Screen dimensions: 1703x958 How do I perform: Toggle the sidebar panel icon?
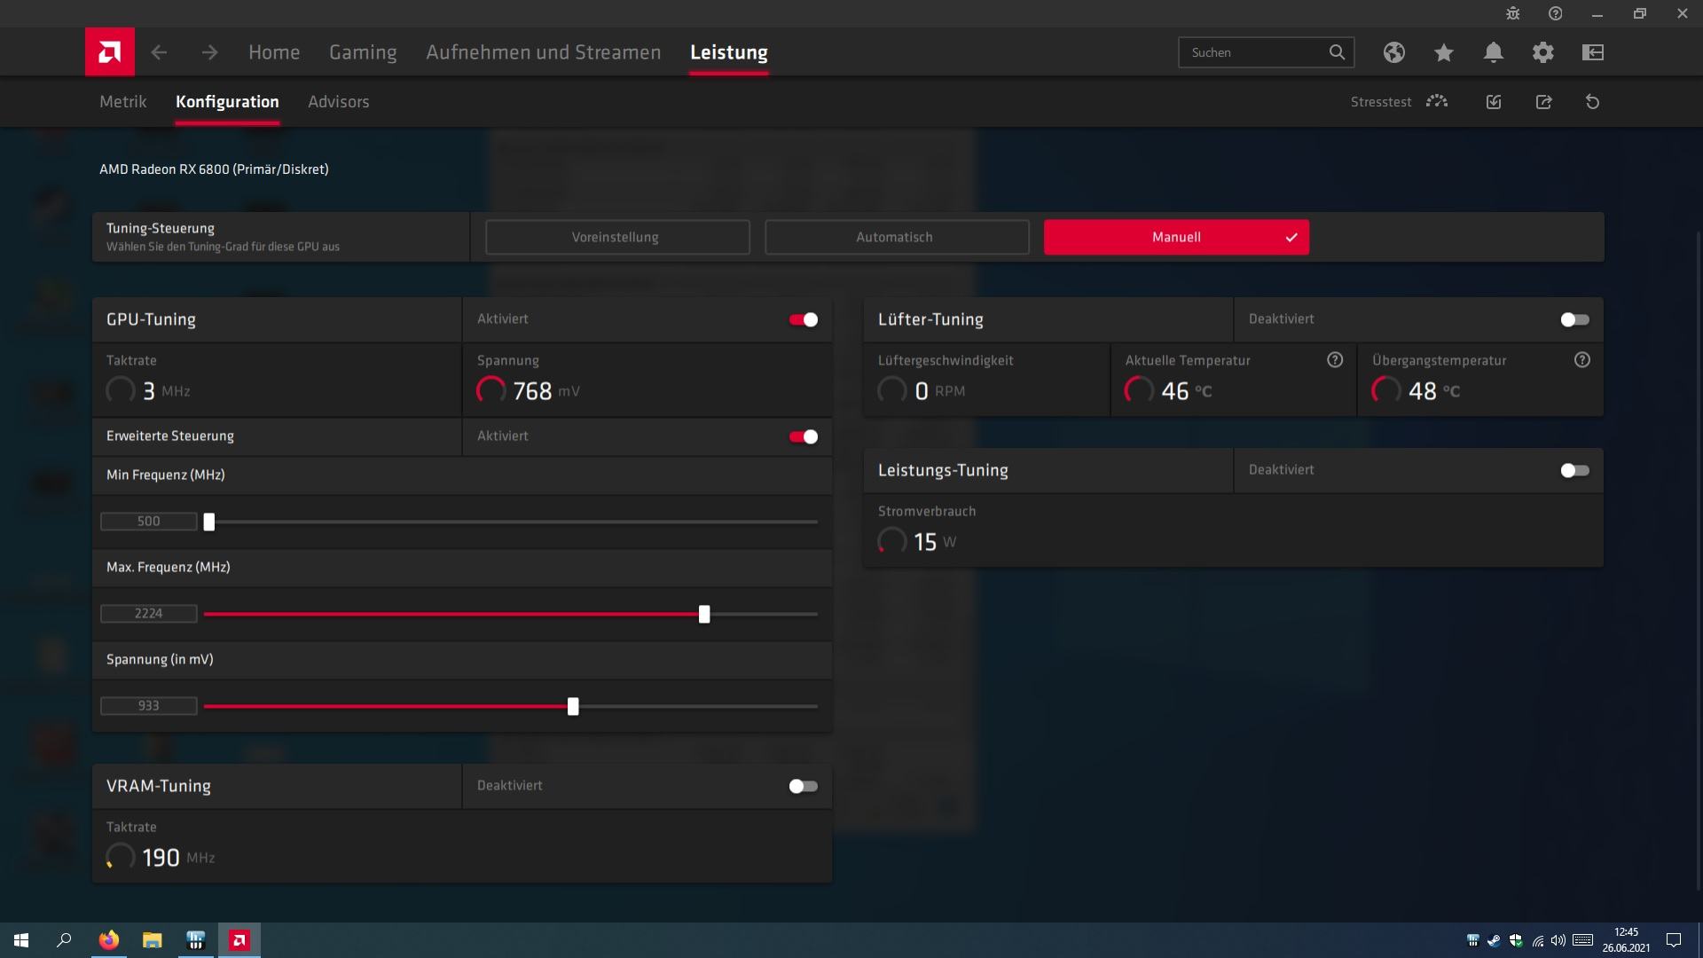(x=1593, y=52)
